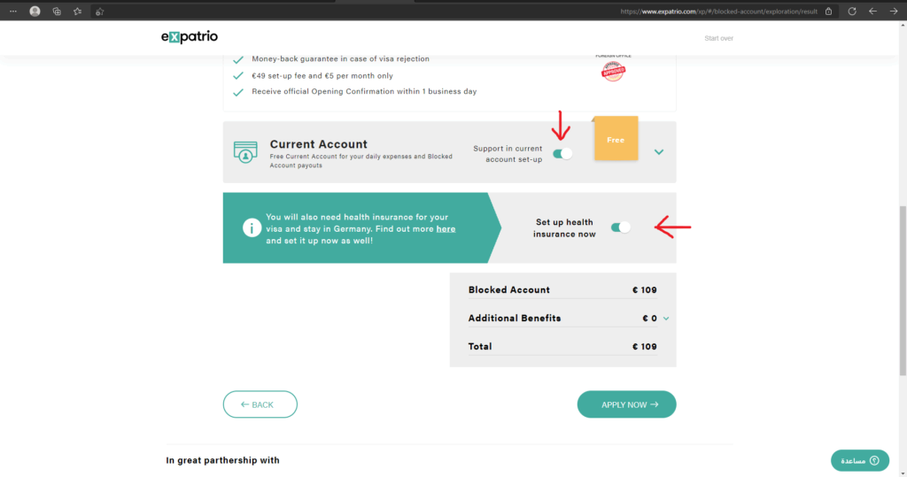Screen dimensions: 907x477
Task: Click the browser forward arrow icon
Action: pos(894,11)
